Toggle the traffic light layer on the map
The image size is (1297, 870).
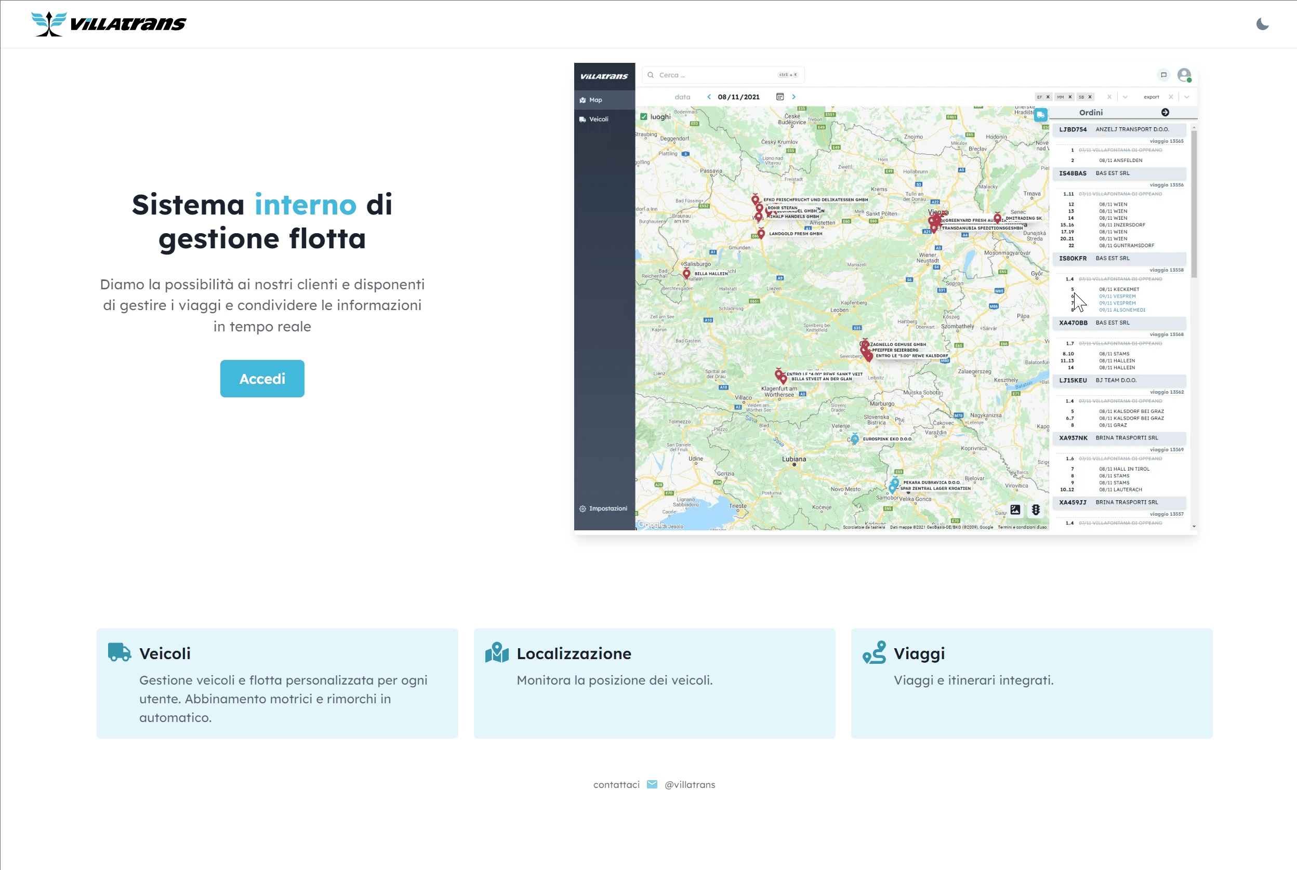pyautogui.click(x=1036, y=510)
